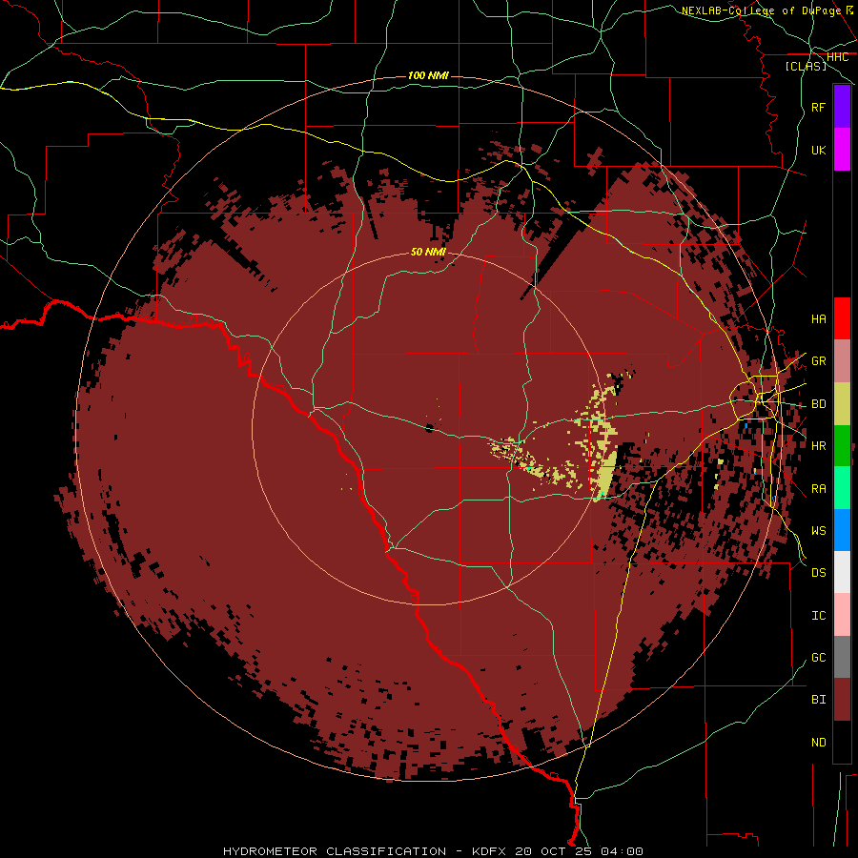Click the HA red legend swatch
The height and width of the screenshot is (858, 858).
coord(842,318)
